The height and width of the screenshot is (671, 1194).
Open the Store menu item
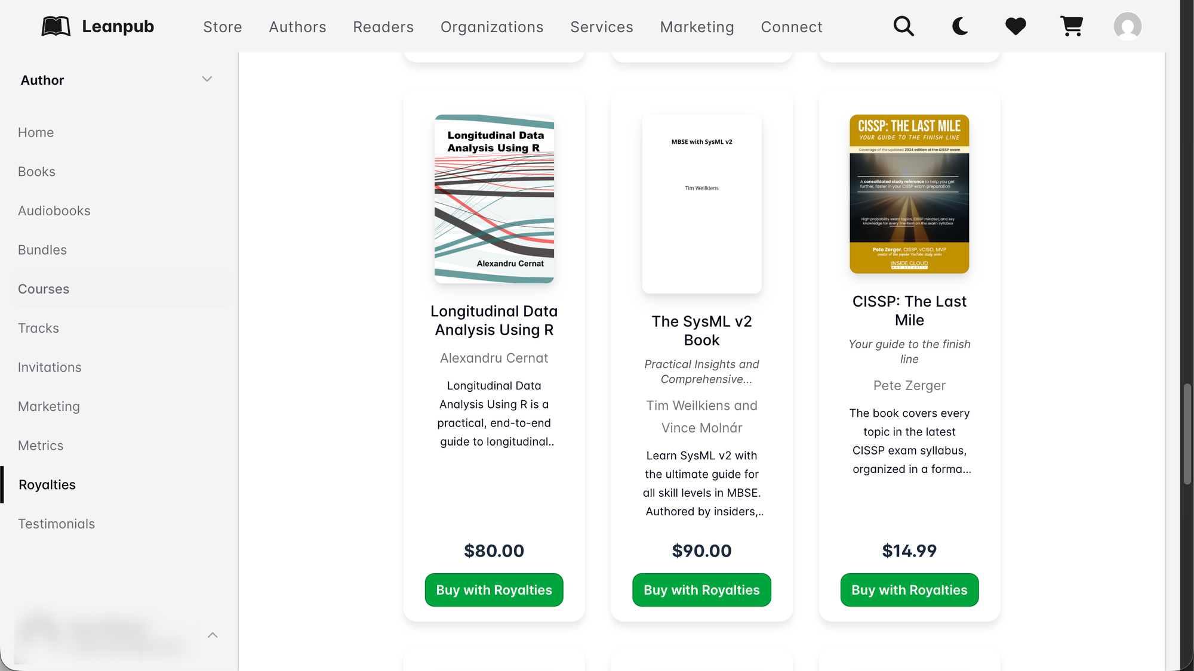coord(223,27)
